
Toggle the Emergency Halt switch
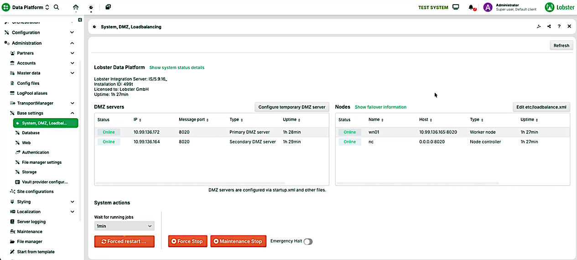coord(308,241)
